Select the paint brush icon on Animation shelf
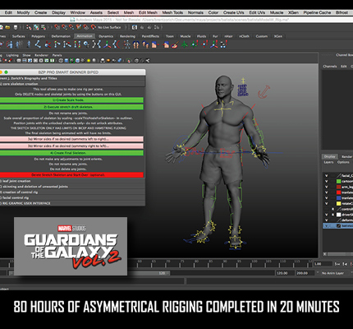 [175, 44]
